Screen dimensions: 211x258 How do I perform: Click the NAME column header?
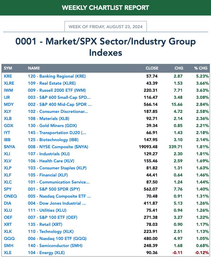coord(34,68)
